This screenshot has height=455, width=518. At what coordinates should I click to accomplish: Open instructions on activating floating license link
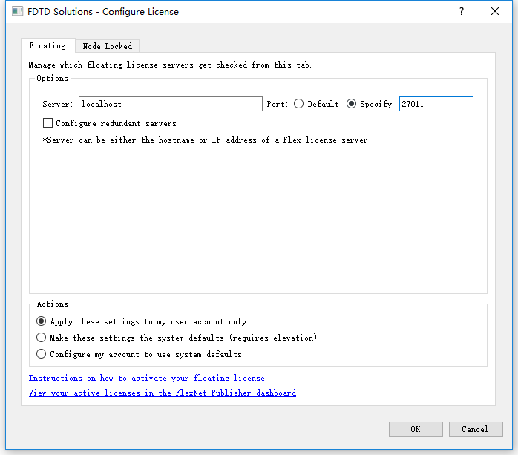click(147, 378)
